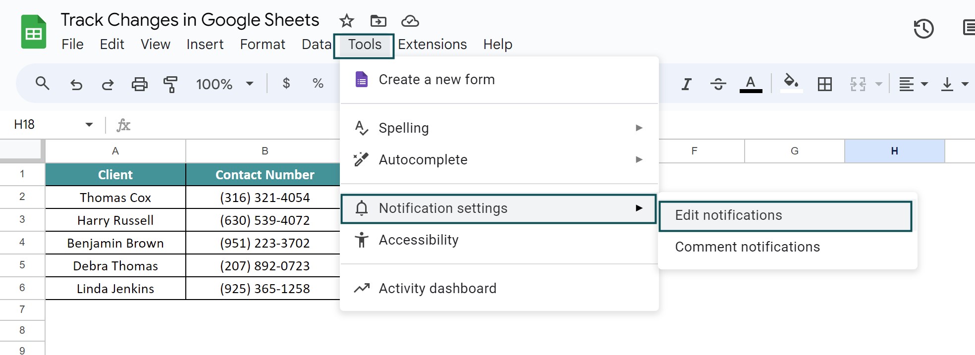This screenshot has width=975, height=355.
Task: Select column F header
Action: (702, 151)
